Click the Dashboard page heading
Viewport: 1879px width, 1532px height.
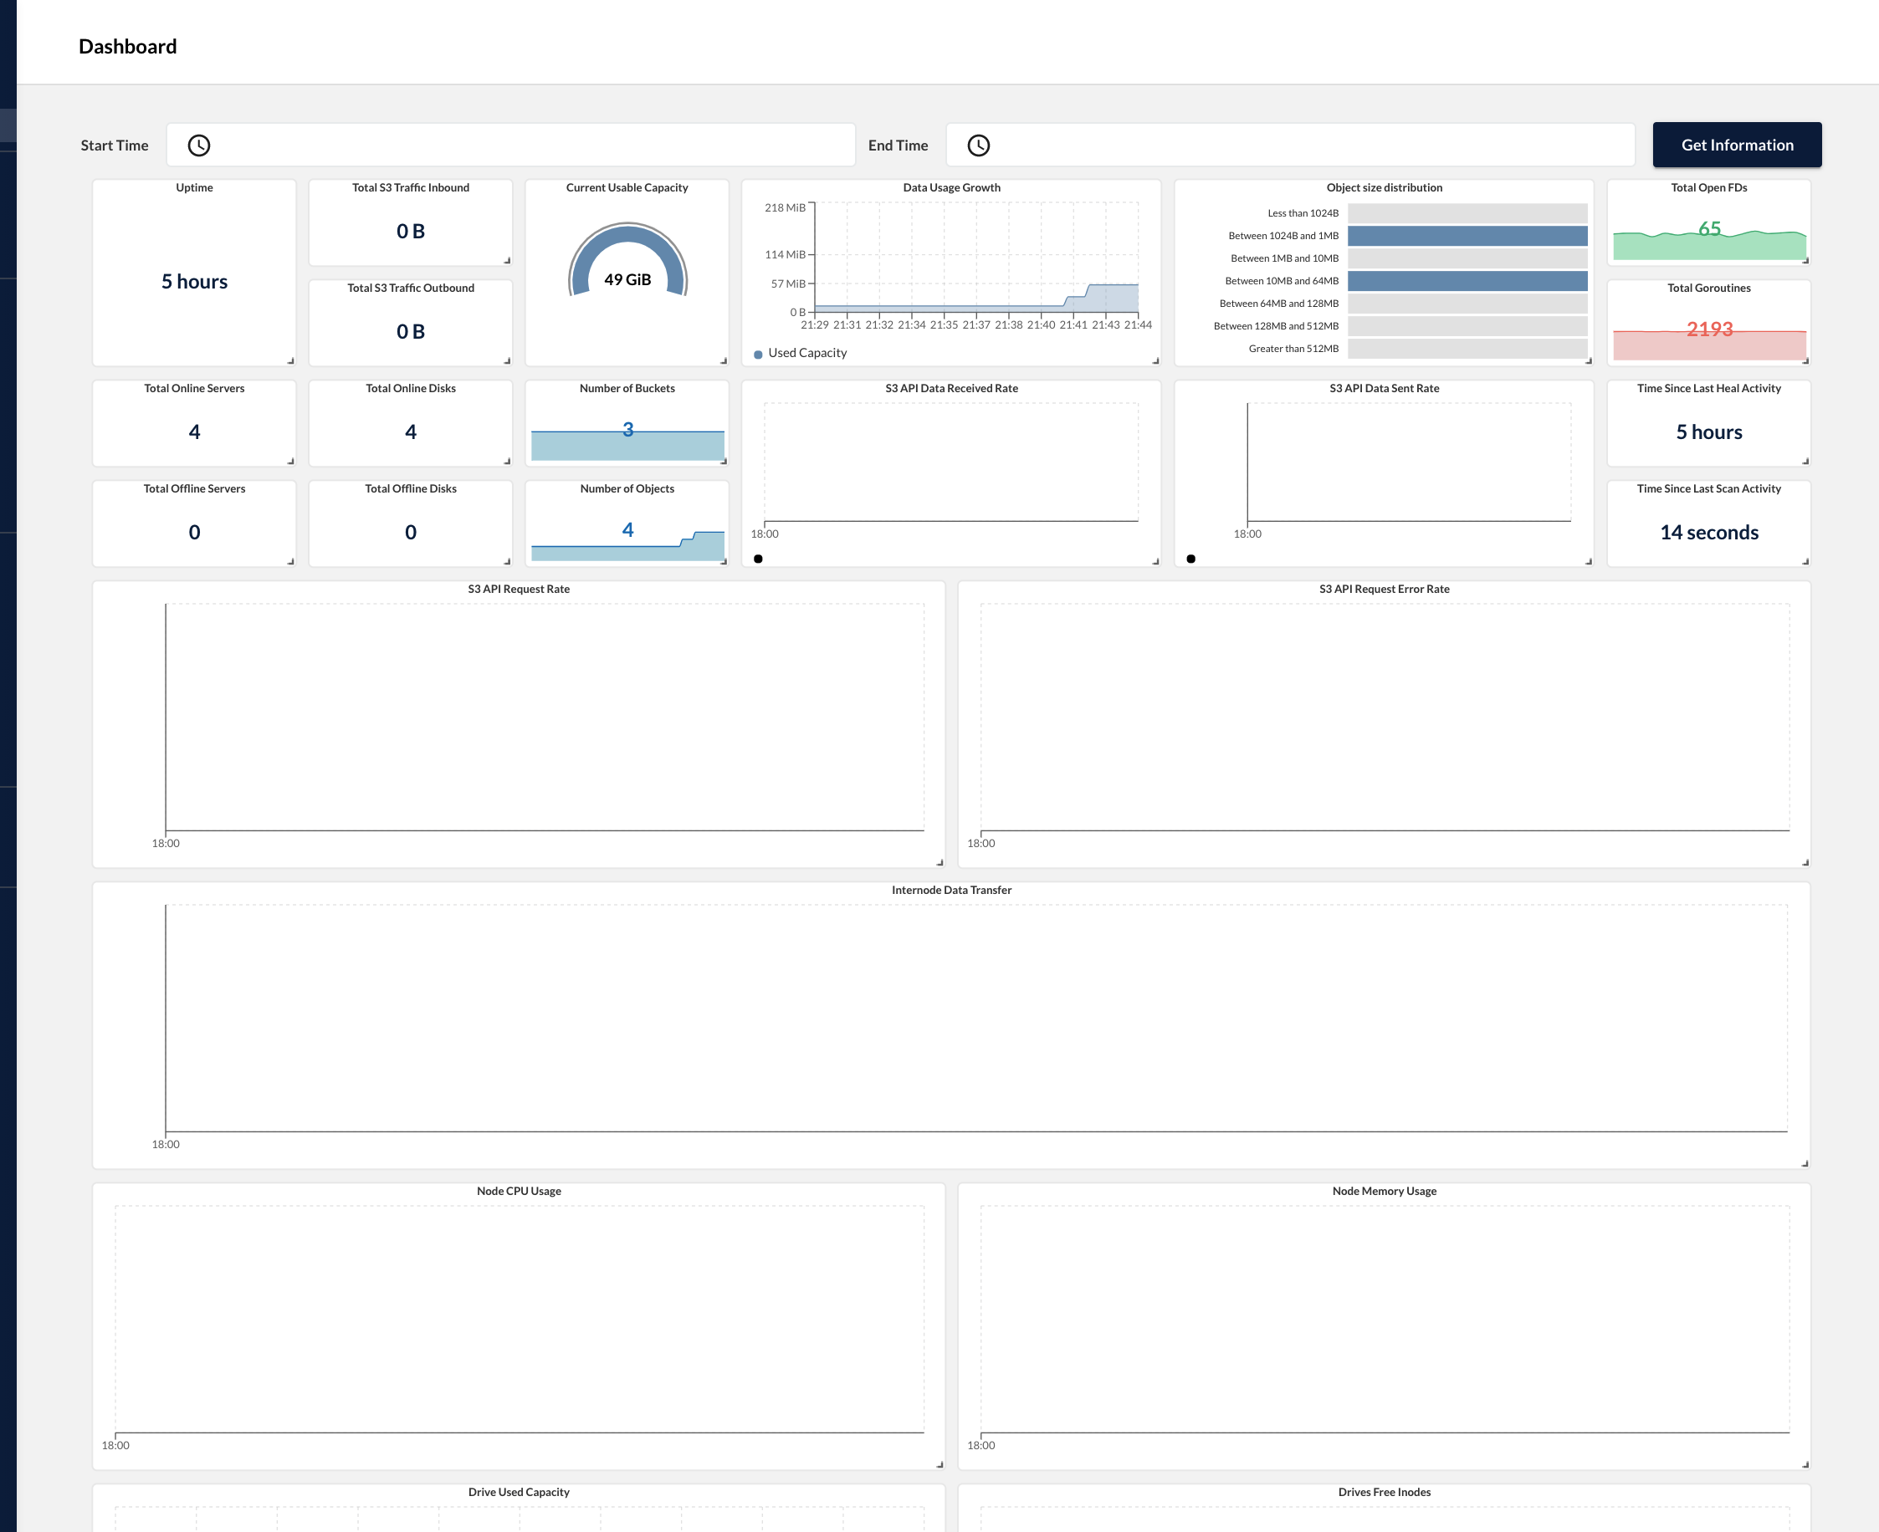tap(128, 46)
